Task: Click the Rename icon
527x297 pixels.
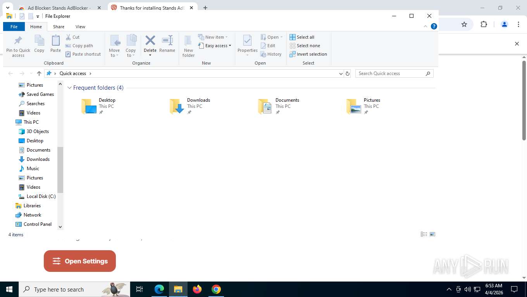Action: (167, 40)
